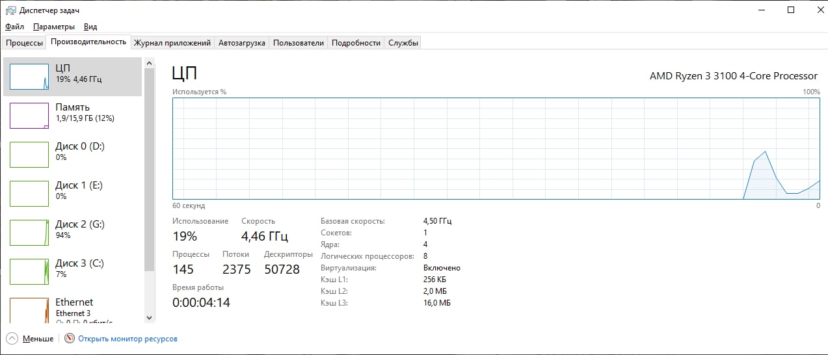The image size is (828, 355).
Task: Switch to the Автозагрузка tab
Action: point(242,43)
